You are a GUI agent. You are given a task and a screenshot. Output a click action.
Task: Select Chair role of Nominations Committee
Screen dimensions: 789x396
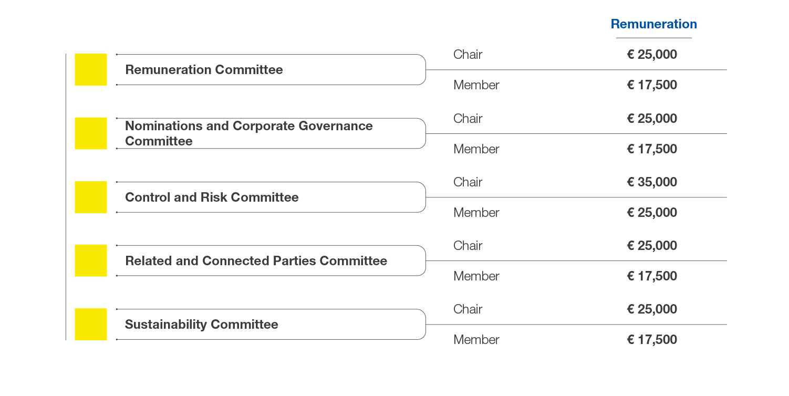point(468,119)
